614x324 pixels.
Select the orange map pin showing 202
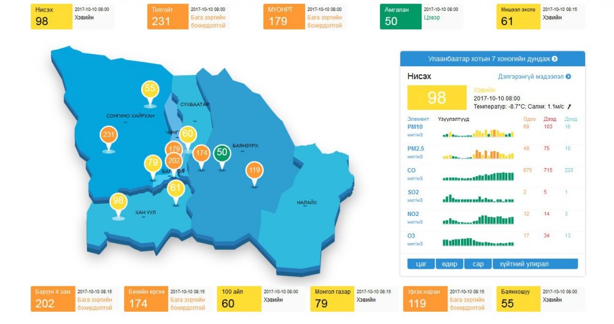[174, 161]
